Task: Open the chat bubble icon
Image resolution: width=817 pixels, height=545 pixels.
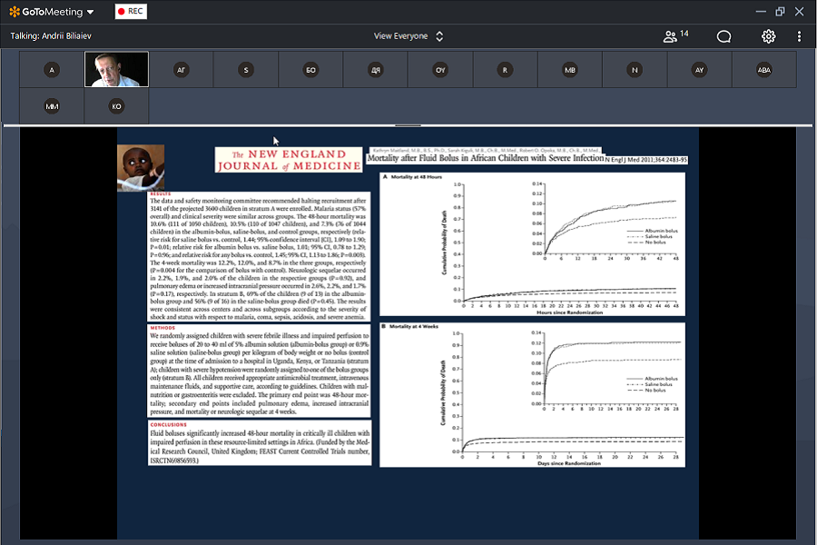Action: [723, 36]
